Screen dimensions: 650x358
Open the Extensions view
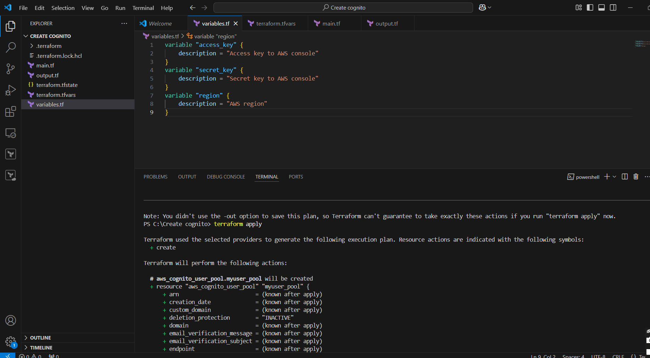(11, 112)
